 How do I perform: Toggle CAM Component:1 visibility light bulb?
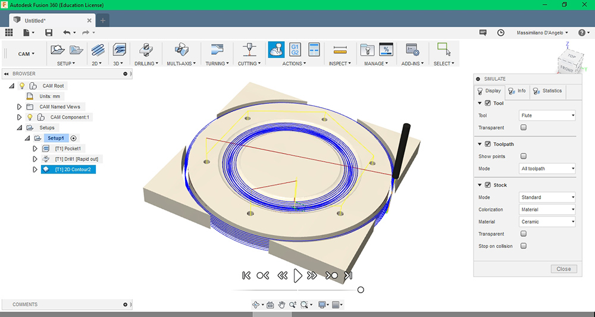coord(30,117)
